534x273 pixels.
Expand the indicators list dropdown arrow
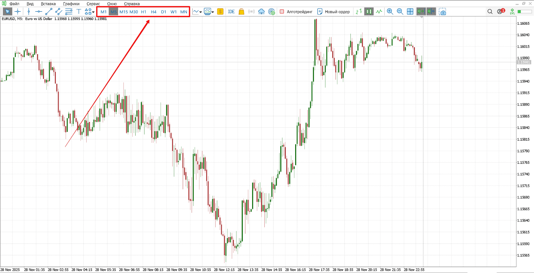[x=201, y=12]
